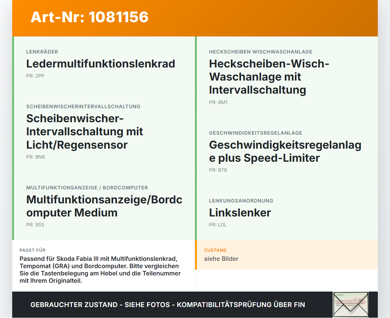Click the envelope thumbnail in the footer
The height and width of the screenshot is (318, 390).
pos(351,305)
